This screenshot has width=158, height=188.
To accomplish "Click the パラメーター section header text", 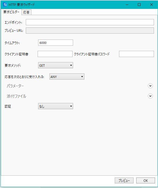I will pos(15,86).
